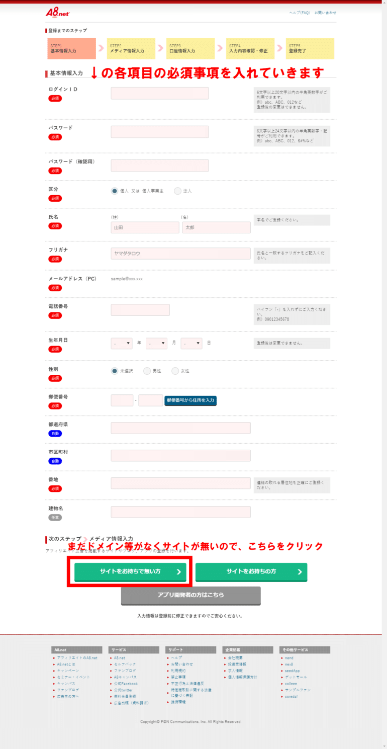Viewport: 387px width, 749px height.
Task: Click the フリガナ field showing ヤマダタロウ
Action: point(180,254)
